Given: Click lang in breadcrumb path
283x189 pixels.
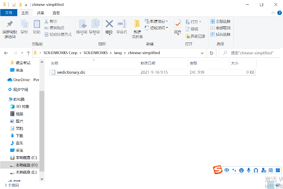Looking at the screenshot, I should tap(118, 53).
